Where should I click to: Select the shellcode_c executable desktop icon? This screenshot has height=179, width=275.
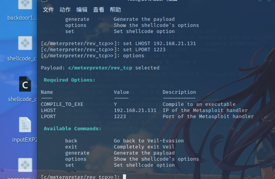[x=25, y=43]
